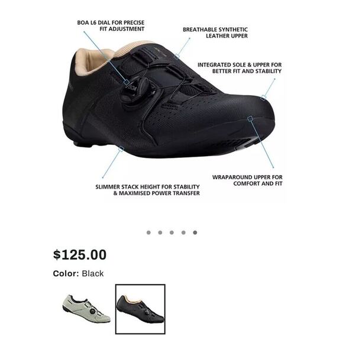Select the second carousel pagination dot
This screenshot has width=343, height=343.
coord(160,232)
